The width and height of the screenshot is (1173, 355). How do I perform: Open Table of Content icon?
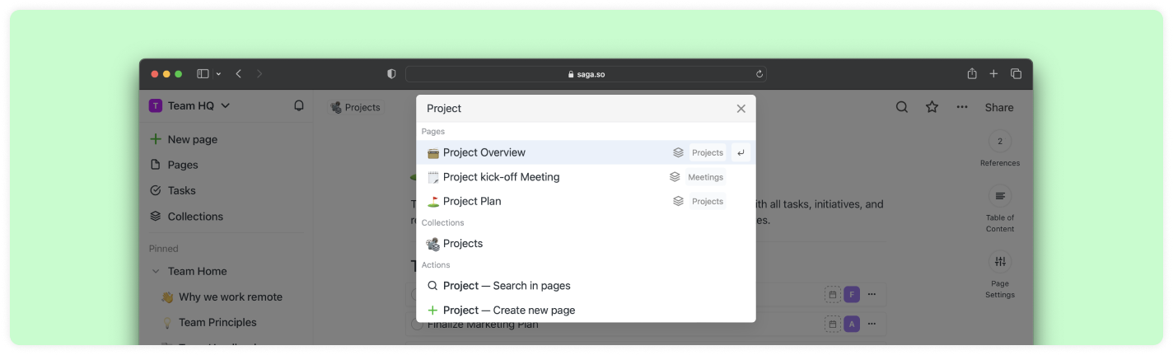point(1000,196)
